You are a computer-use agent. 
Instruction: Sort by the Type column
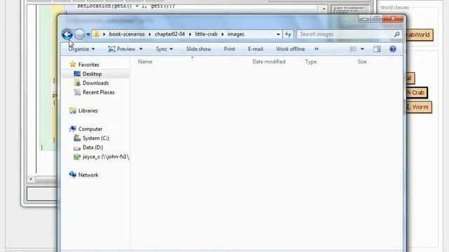(x=311, y=62)
